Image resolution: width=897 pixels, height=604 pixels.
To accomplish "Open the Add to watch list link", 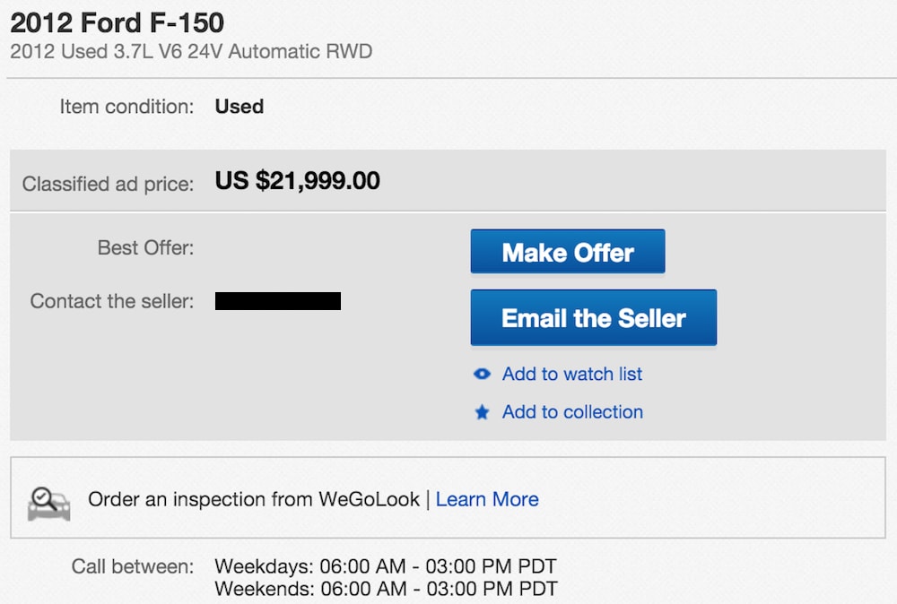I will click(x=571, y=375).
